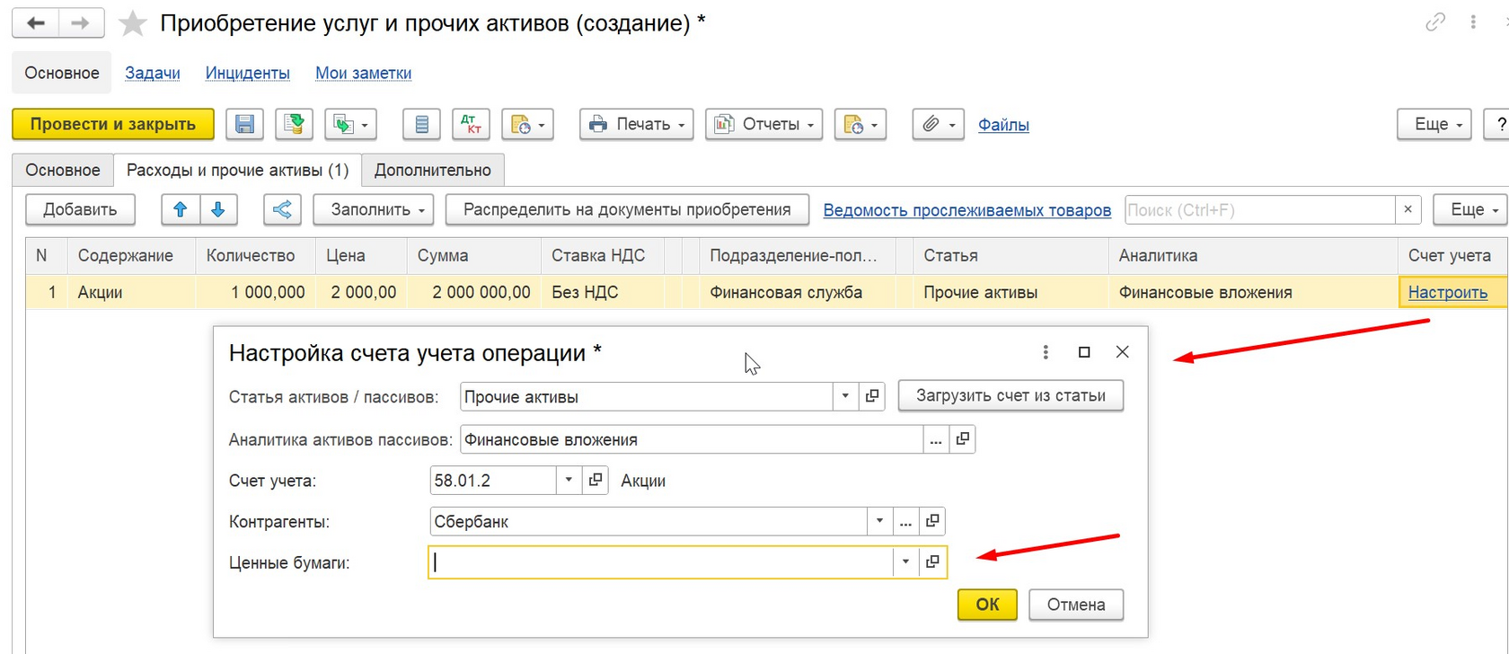Copy link to document using chain icon

[x=1435, y=22]
